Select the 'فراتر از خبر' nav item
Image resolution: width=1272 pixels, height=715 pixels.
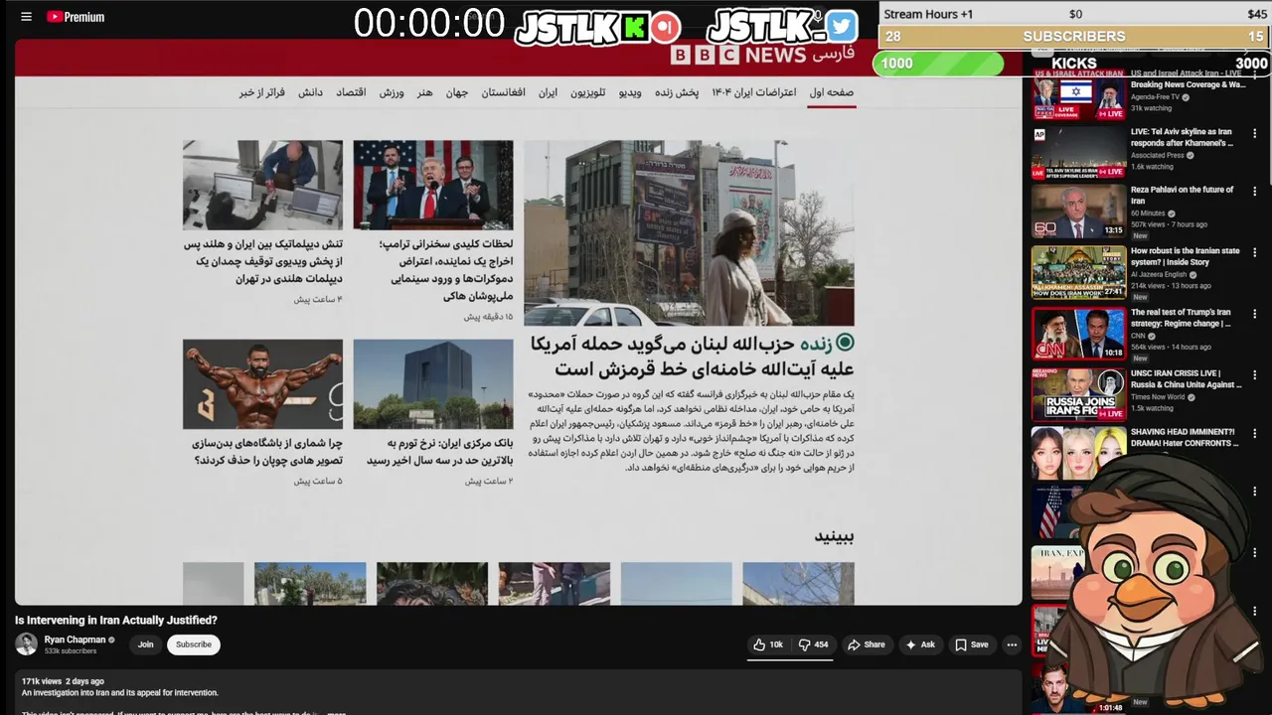pyautogui.click(x=262, y=92)
